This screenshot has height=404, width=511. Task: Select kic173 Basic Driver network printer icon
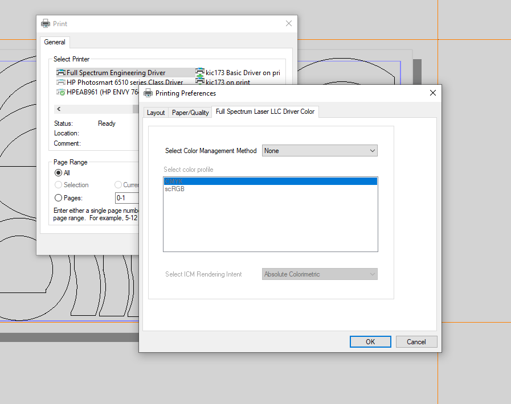point(200,73)
